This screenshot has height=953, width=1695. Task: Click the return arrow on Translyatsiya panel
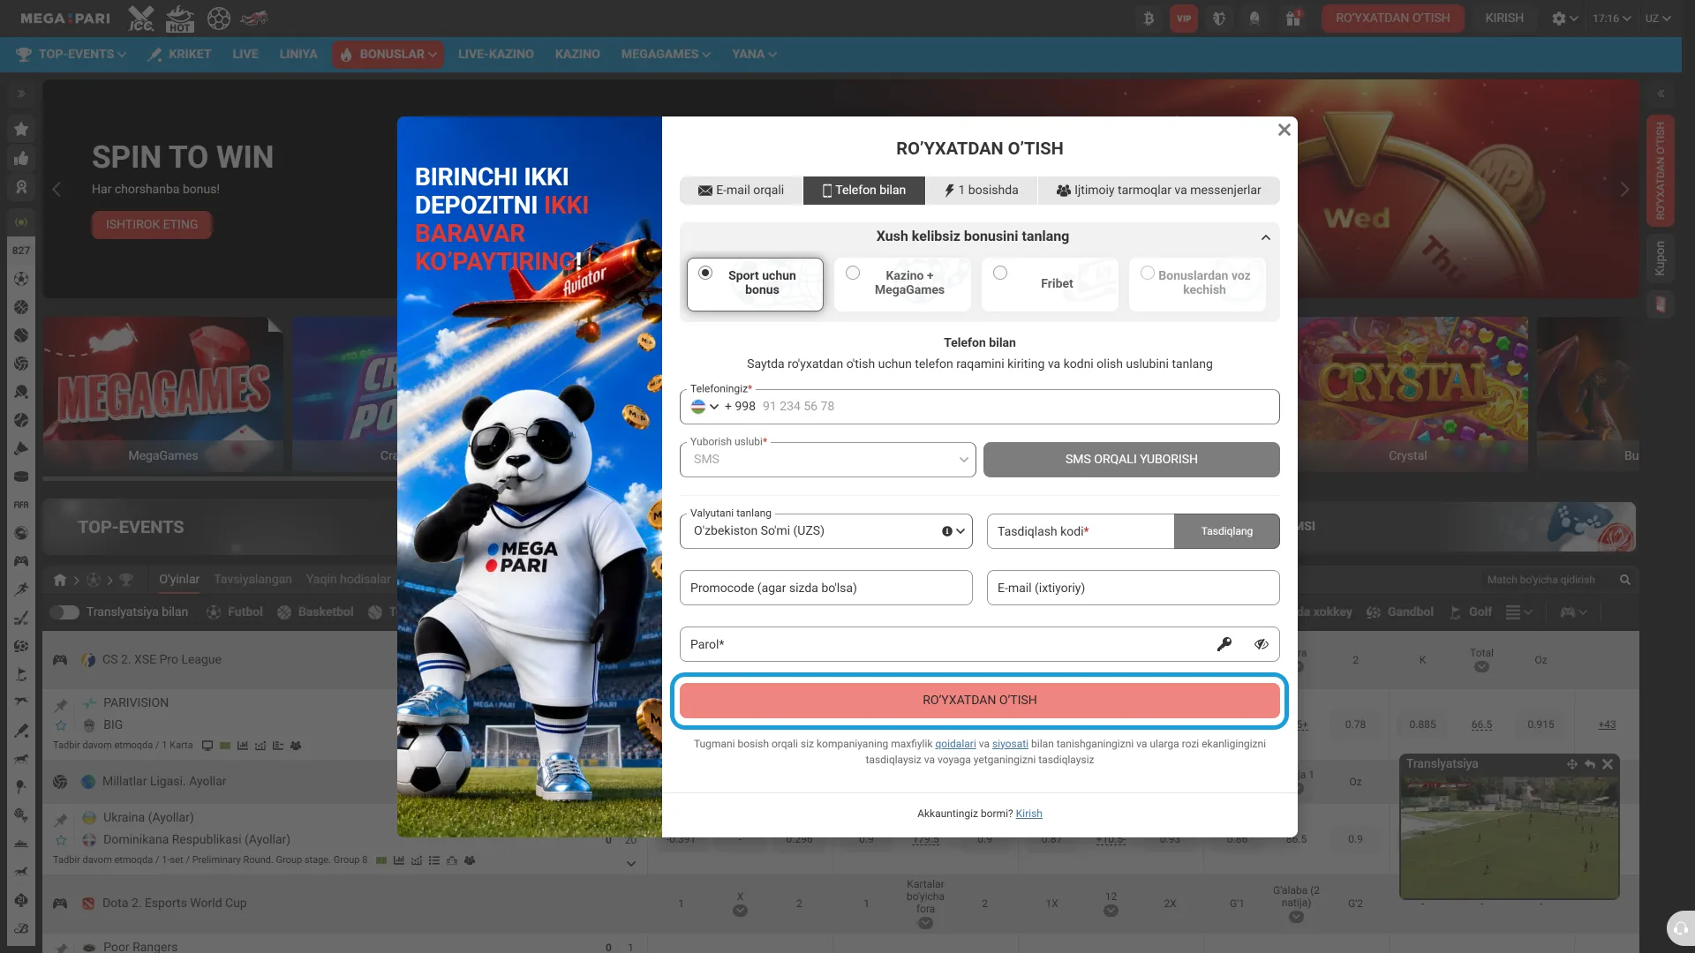[1590, 764]
